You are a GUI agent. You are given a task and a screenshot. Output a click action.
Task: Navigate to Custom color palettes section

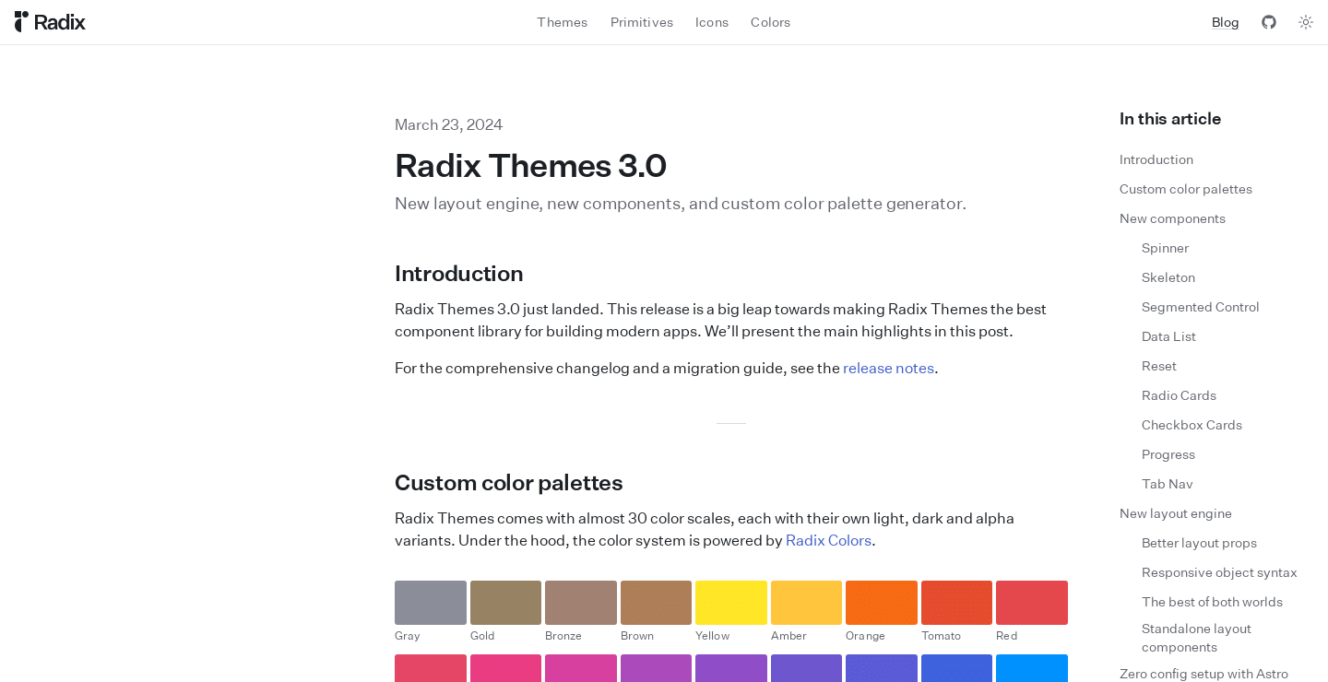click(1186, 188)
